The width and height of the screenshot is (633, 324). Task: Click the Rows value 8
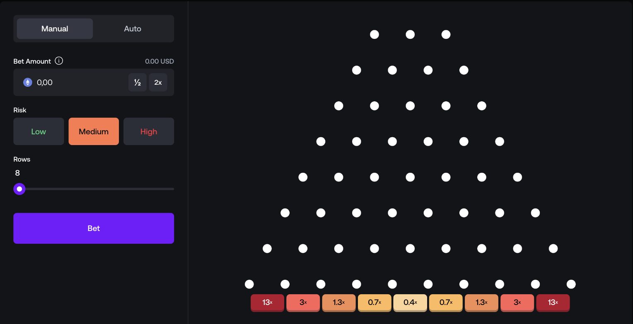pos(17,173)
